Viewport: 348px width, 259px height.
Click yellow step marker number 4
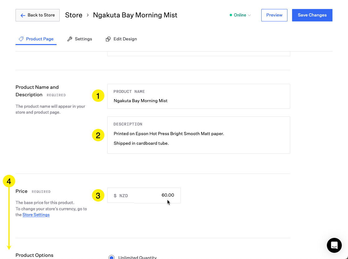tap(9, 181)
